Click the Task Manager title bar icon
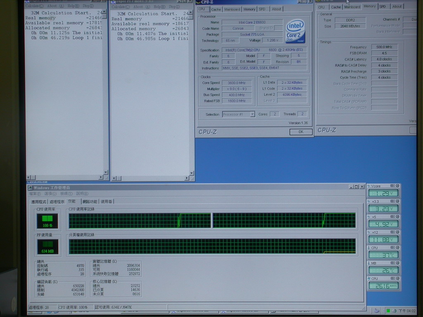 click(x=31, y=187)
